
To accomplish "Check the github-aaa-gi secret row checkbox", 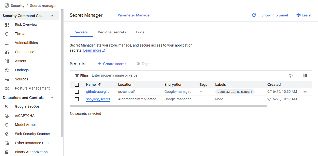I will click(x=77, y=92).
